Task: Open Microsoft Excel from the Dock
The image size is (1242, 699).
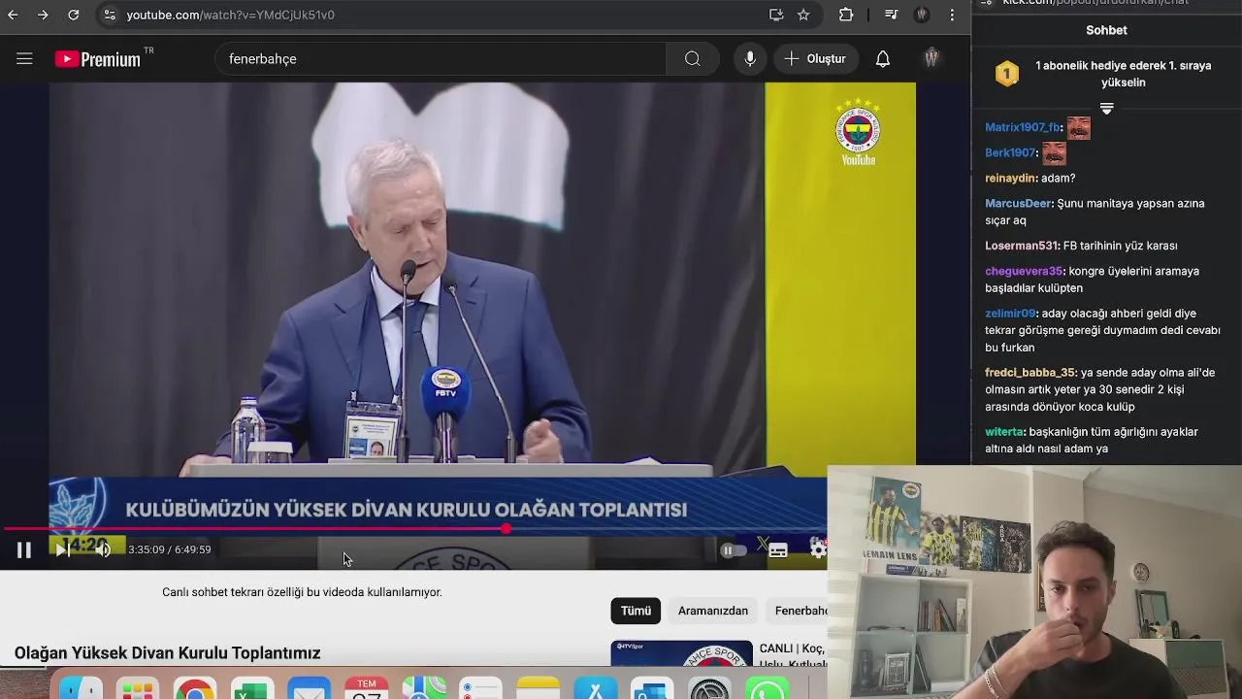Action: pos(251,687)
